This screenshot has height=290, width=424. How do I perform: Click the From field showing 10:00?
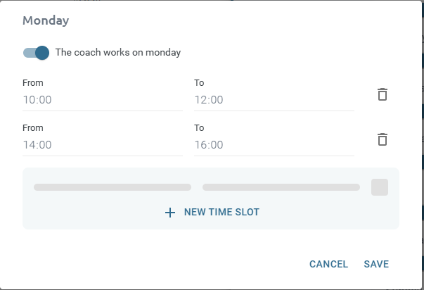pos(102,100)
